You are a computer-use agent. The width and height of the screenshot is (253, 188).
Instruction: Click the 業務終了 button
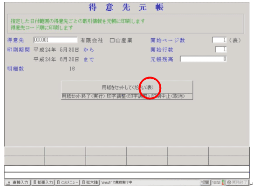[237, 182]
